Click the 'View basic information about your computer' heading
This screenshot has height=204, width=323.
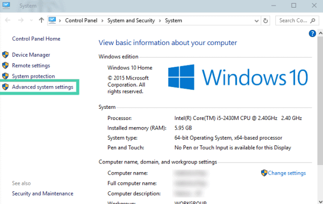(168, 43)
